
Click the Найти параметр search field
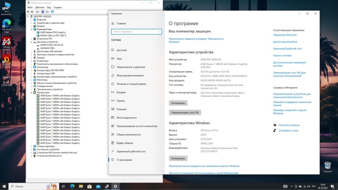click(137, 32)
